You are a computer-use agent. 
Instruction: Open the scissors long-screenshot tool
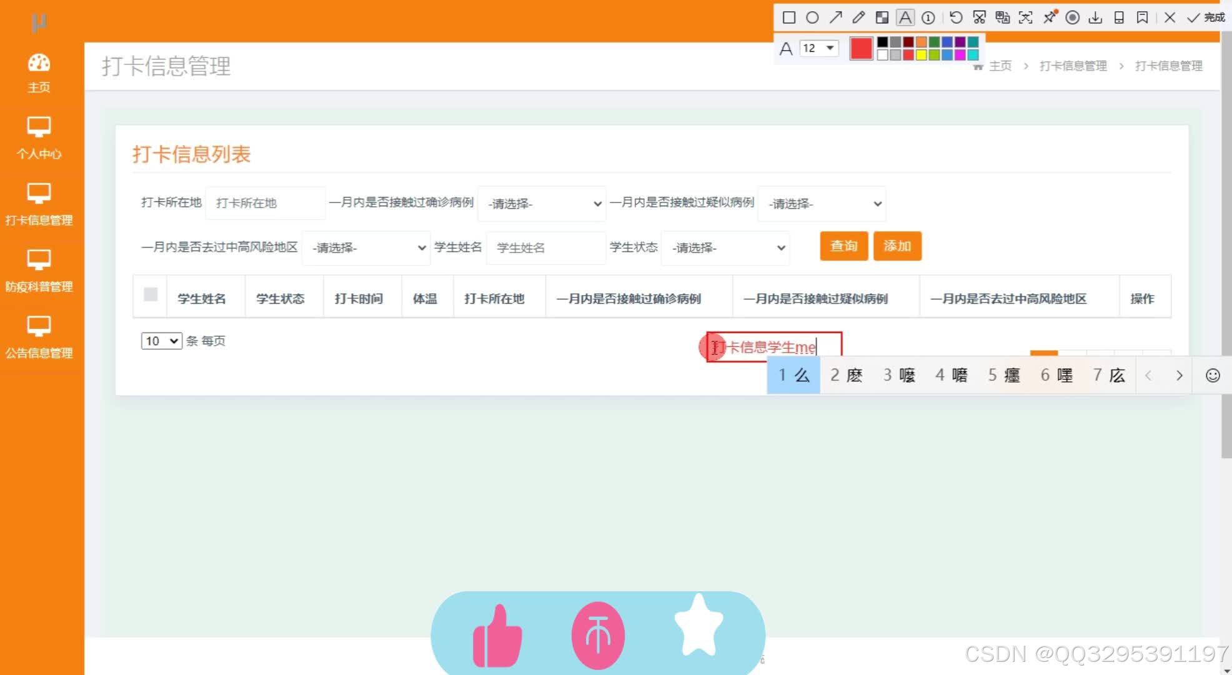[x=980, y=17]
